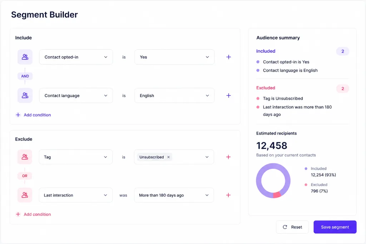366x244 pixels.
Task: Add condition to the Exclude group
Action: (x=33, y=214)
